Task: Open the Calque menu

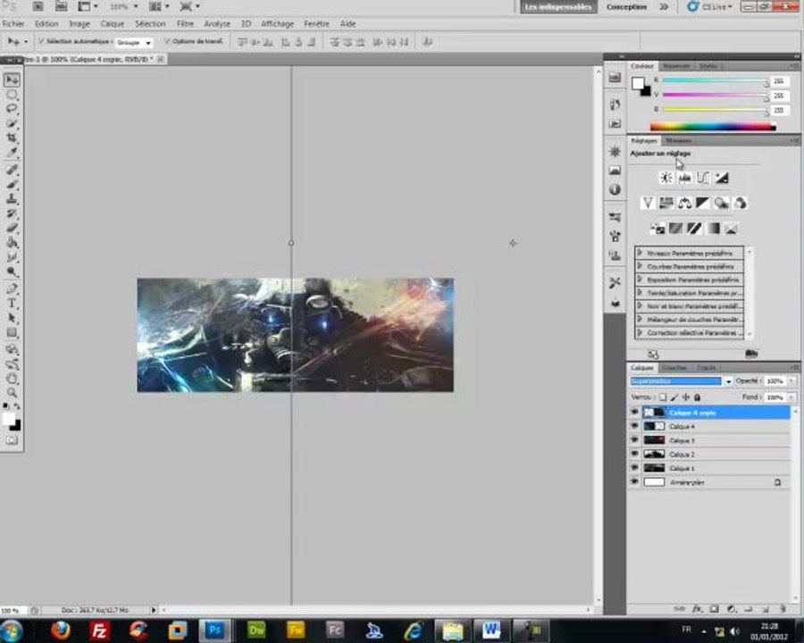Action: point(113,23)
